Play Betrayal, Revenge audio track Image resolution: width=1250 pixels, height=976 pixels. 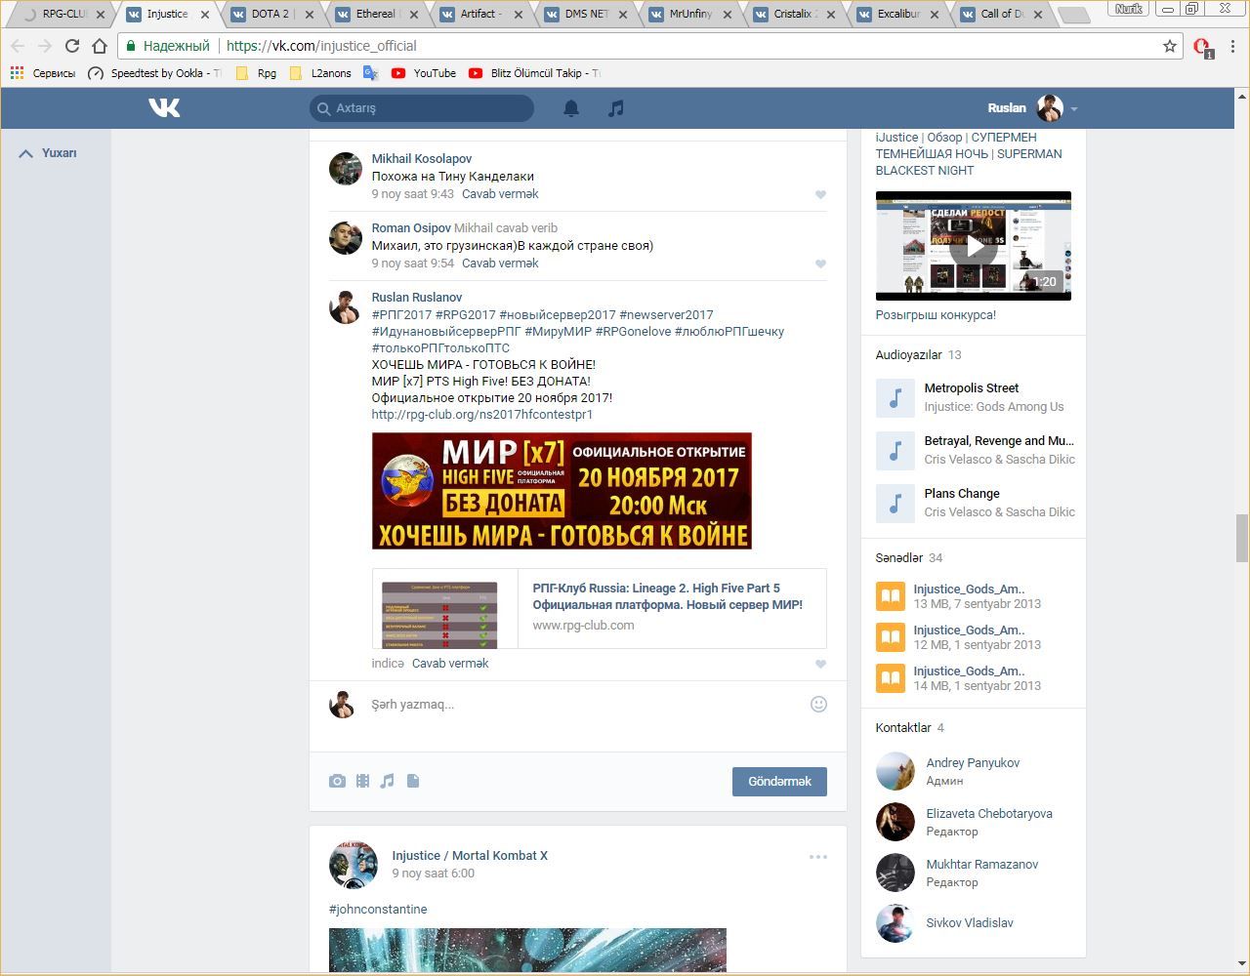point(895,450)
